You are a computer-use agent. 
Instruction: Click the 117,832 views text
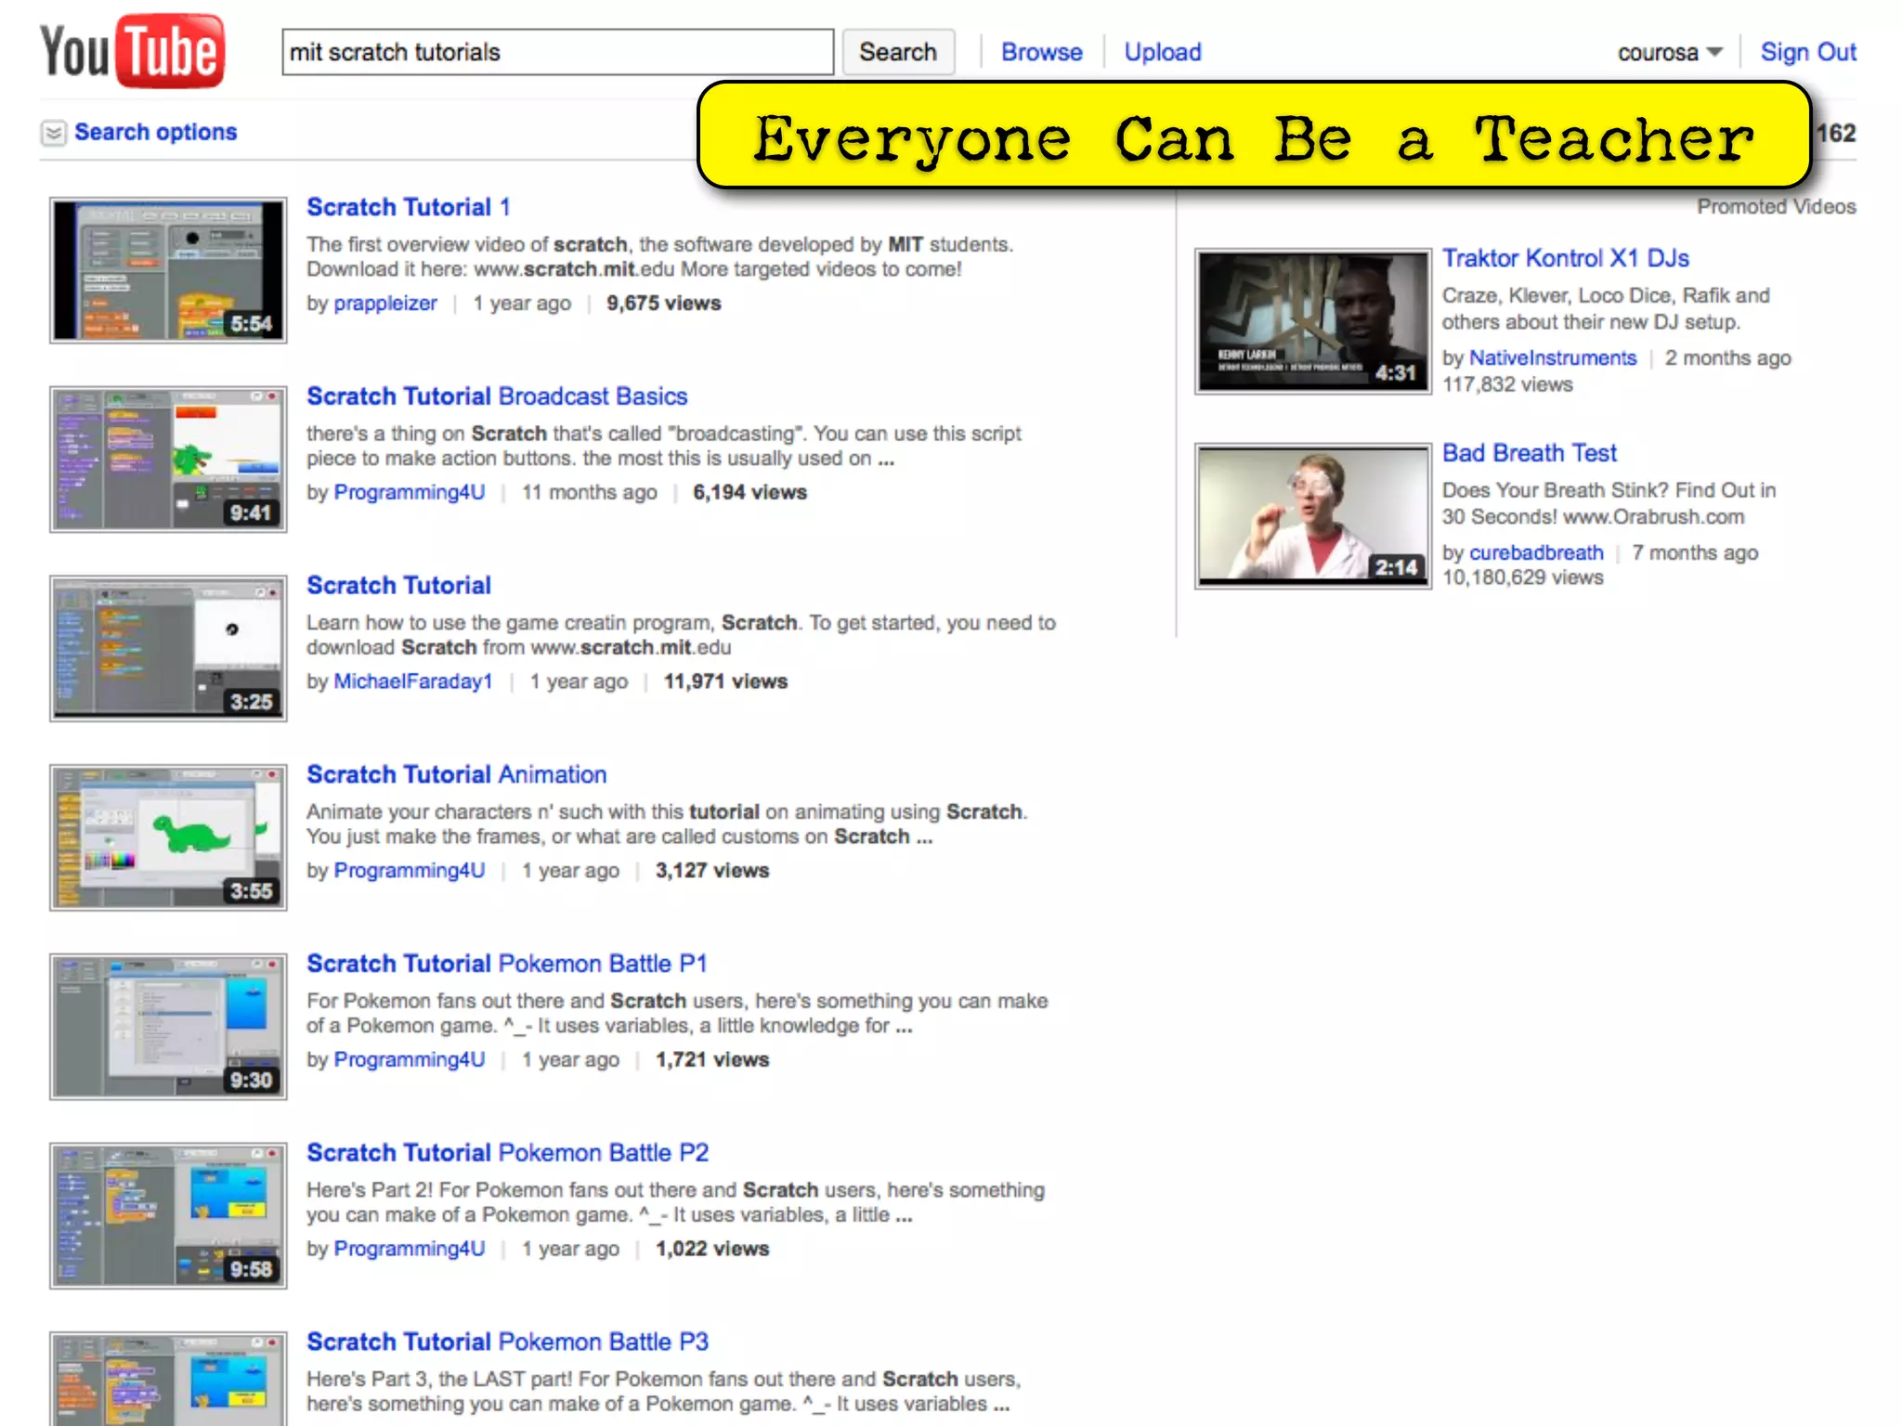pos(1507,384)
